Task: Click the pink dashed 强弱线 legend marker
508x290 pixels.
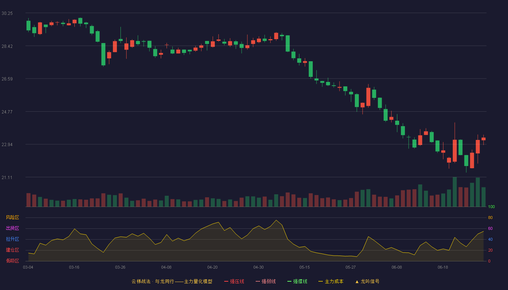Action: coord(258,281)
